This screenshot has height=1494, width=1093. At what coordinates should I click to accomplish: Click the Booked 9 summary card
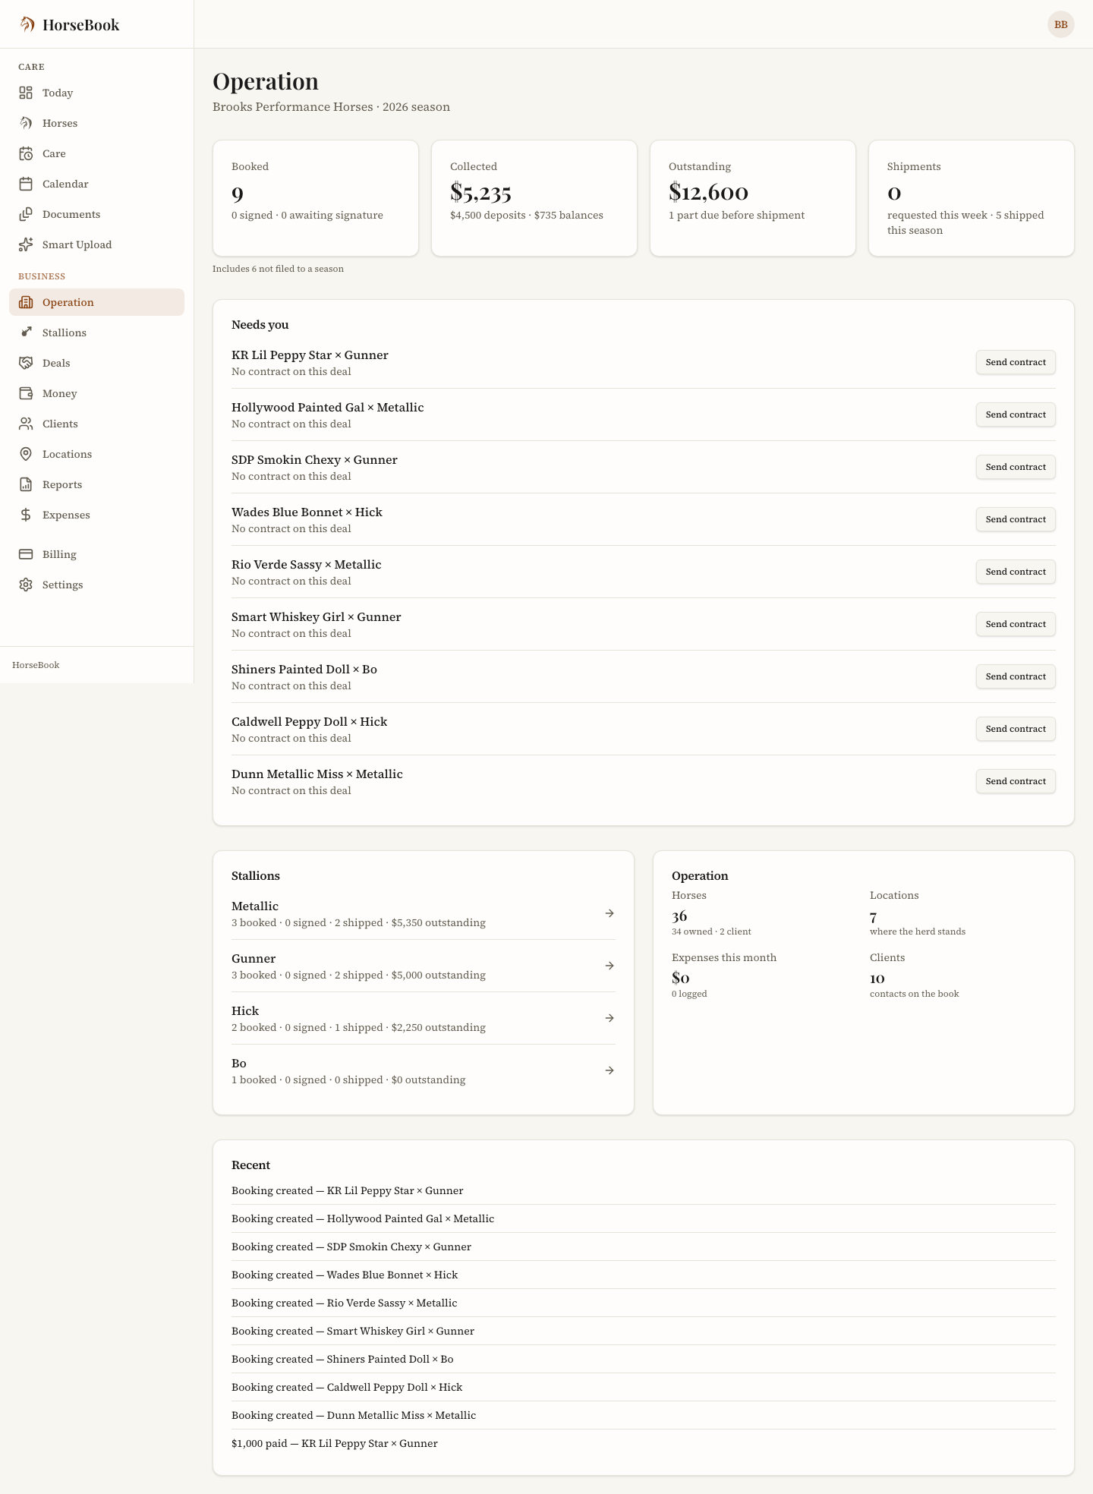pos(316,198)
